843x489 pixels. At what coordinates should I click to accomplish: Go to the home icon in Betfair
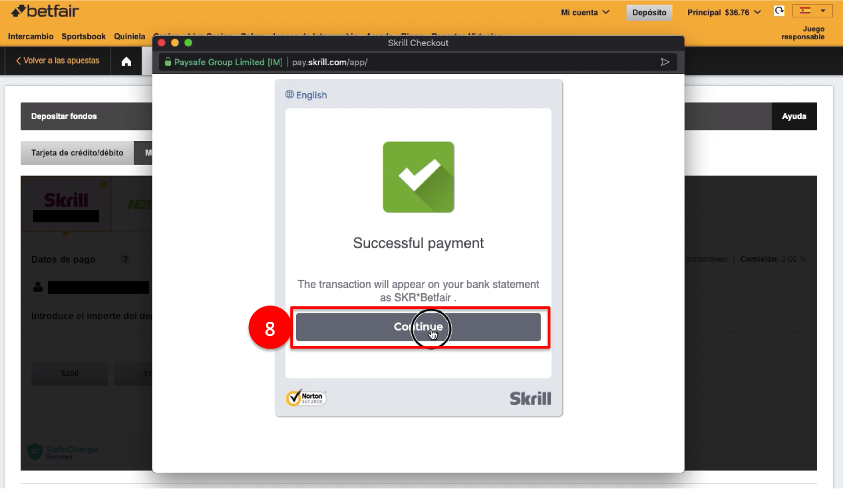coord(126,61)
